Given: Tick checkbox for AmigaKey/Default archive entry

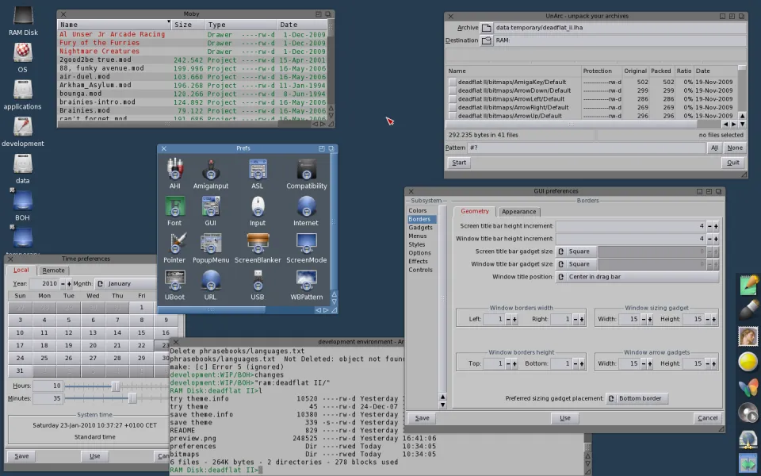Looking at the screenshot, I should (x=452, y=82).
